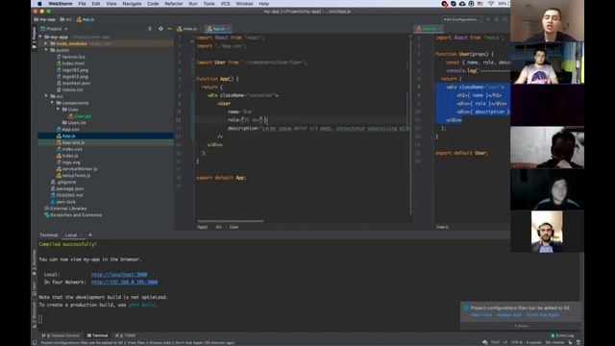Select index.html in project tree
The height and width of the screenshot is (346, 615).
pos(70,63)
